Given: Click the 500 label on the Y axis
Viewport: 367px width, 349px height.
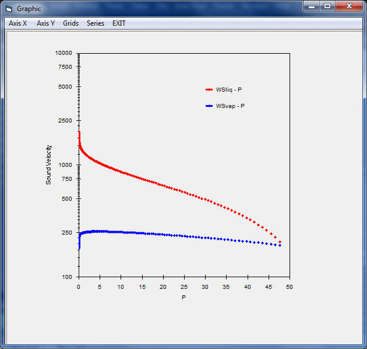Looking at the screenshot, I should (67, 198).
